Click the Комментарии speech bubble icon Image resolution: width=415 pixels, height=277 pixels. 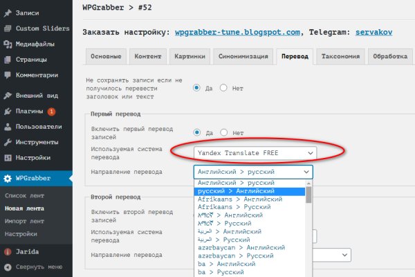point(8,75)
